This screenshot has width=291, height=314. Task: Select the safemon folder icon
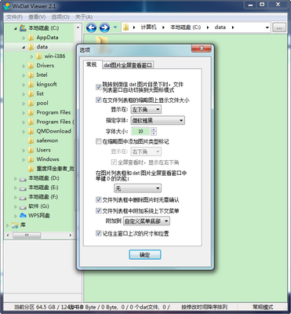click(31, 141)
